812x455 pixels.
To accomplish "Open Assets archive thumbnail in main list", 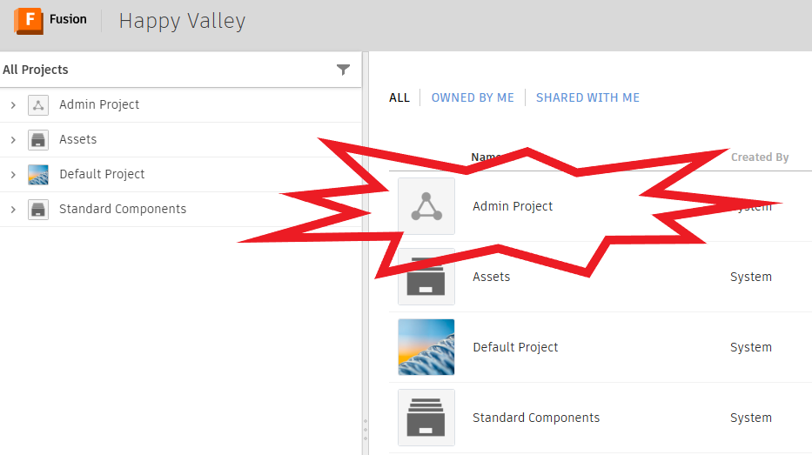I will coord(426,277).
